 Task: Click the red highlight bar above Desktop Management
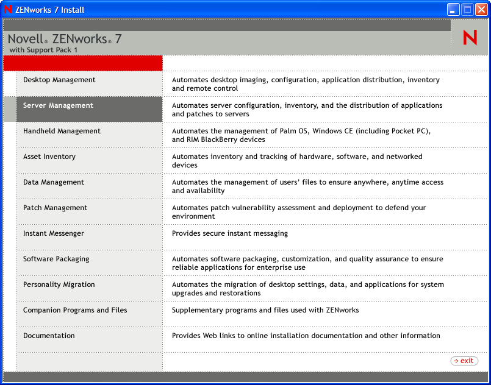[82, 63]
